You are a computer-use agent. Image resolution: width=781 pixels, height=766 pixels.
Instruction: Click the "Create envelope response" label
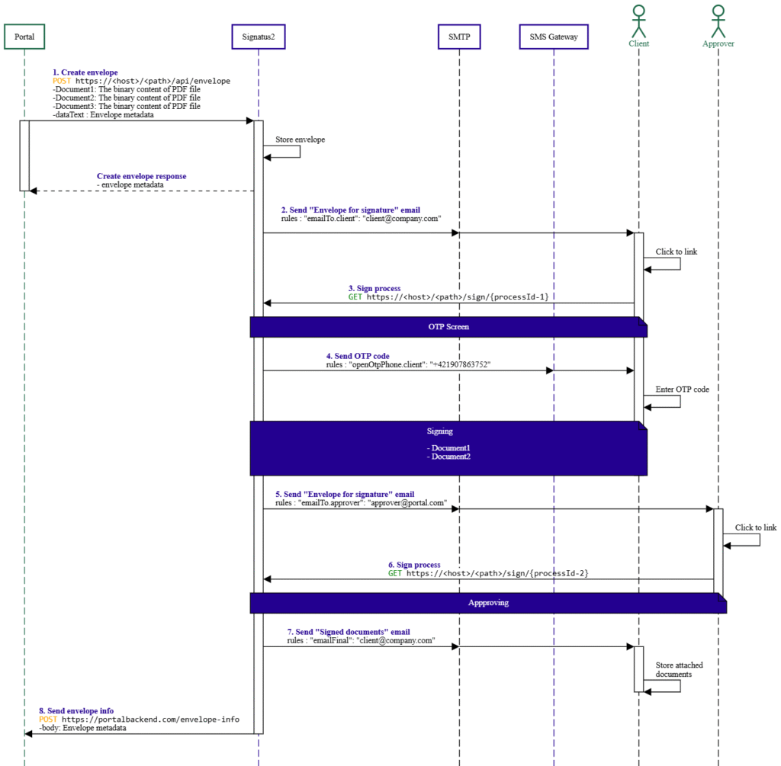[141, 176]
